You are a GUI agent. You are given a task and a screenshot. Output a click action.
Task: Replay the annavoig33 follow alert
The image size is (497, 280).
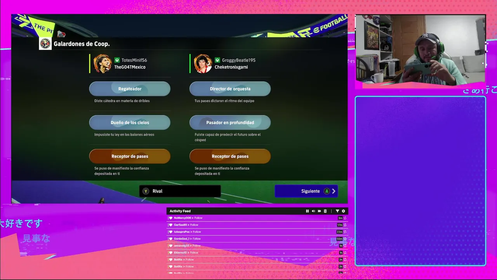(345, 246)
